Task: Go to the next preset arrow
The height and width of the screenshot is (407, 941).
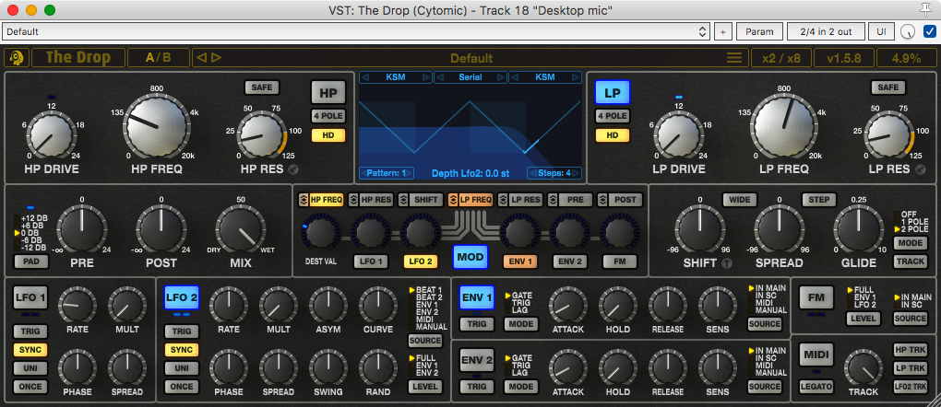Action: (x=216, y=57)
